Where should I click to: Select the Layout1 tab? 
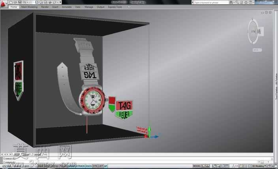pos(26,154)
